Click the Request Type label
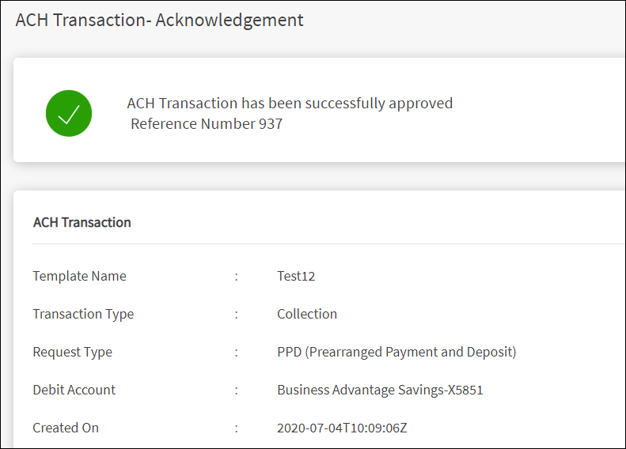This screenshot has height=449, width=626. (x=72, y=352)
